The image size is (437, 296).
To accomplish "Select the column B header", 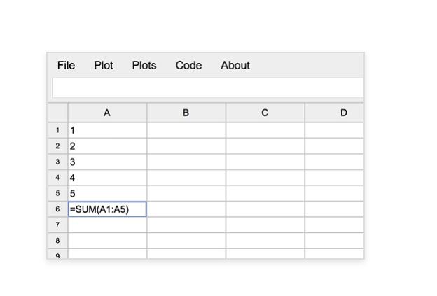I will tap(186, 113).
